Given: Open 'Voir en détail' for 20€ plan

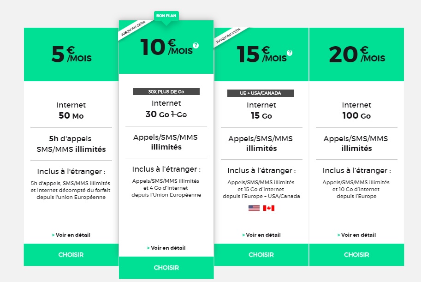Looking at the screenshot, I should tap(356, 235).
